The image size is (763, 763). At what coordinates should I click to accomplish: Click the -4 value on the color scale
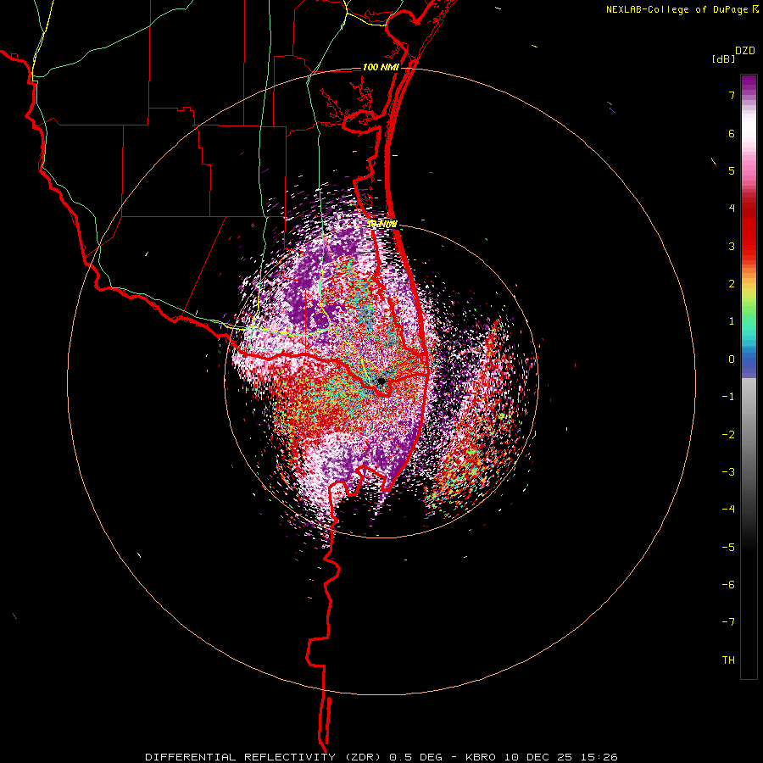pyautogui.click(x=728, y=510)
